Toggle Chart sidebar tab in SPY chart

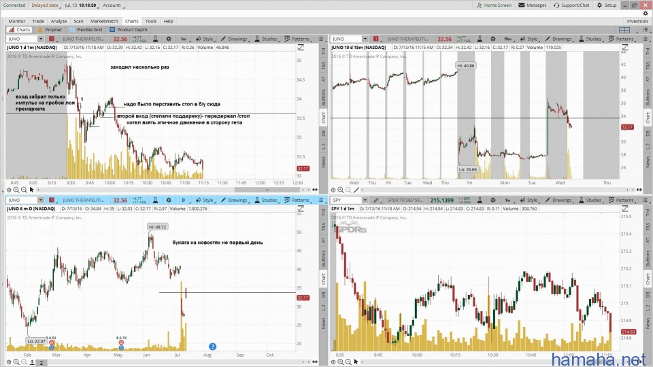pos(648,279)
